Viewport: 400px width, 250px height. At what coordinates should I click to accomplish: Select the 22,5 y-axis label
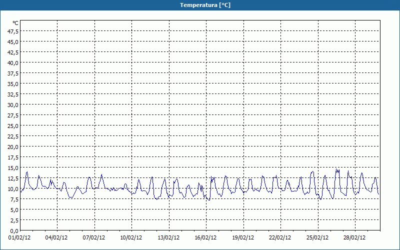13,136
